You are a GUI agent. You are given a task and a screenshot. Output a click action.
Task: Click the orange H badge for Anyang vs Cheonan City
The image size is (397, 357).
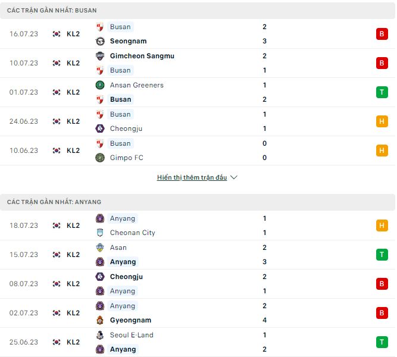(x=382, y=226)
